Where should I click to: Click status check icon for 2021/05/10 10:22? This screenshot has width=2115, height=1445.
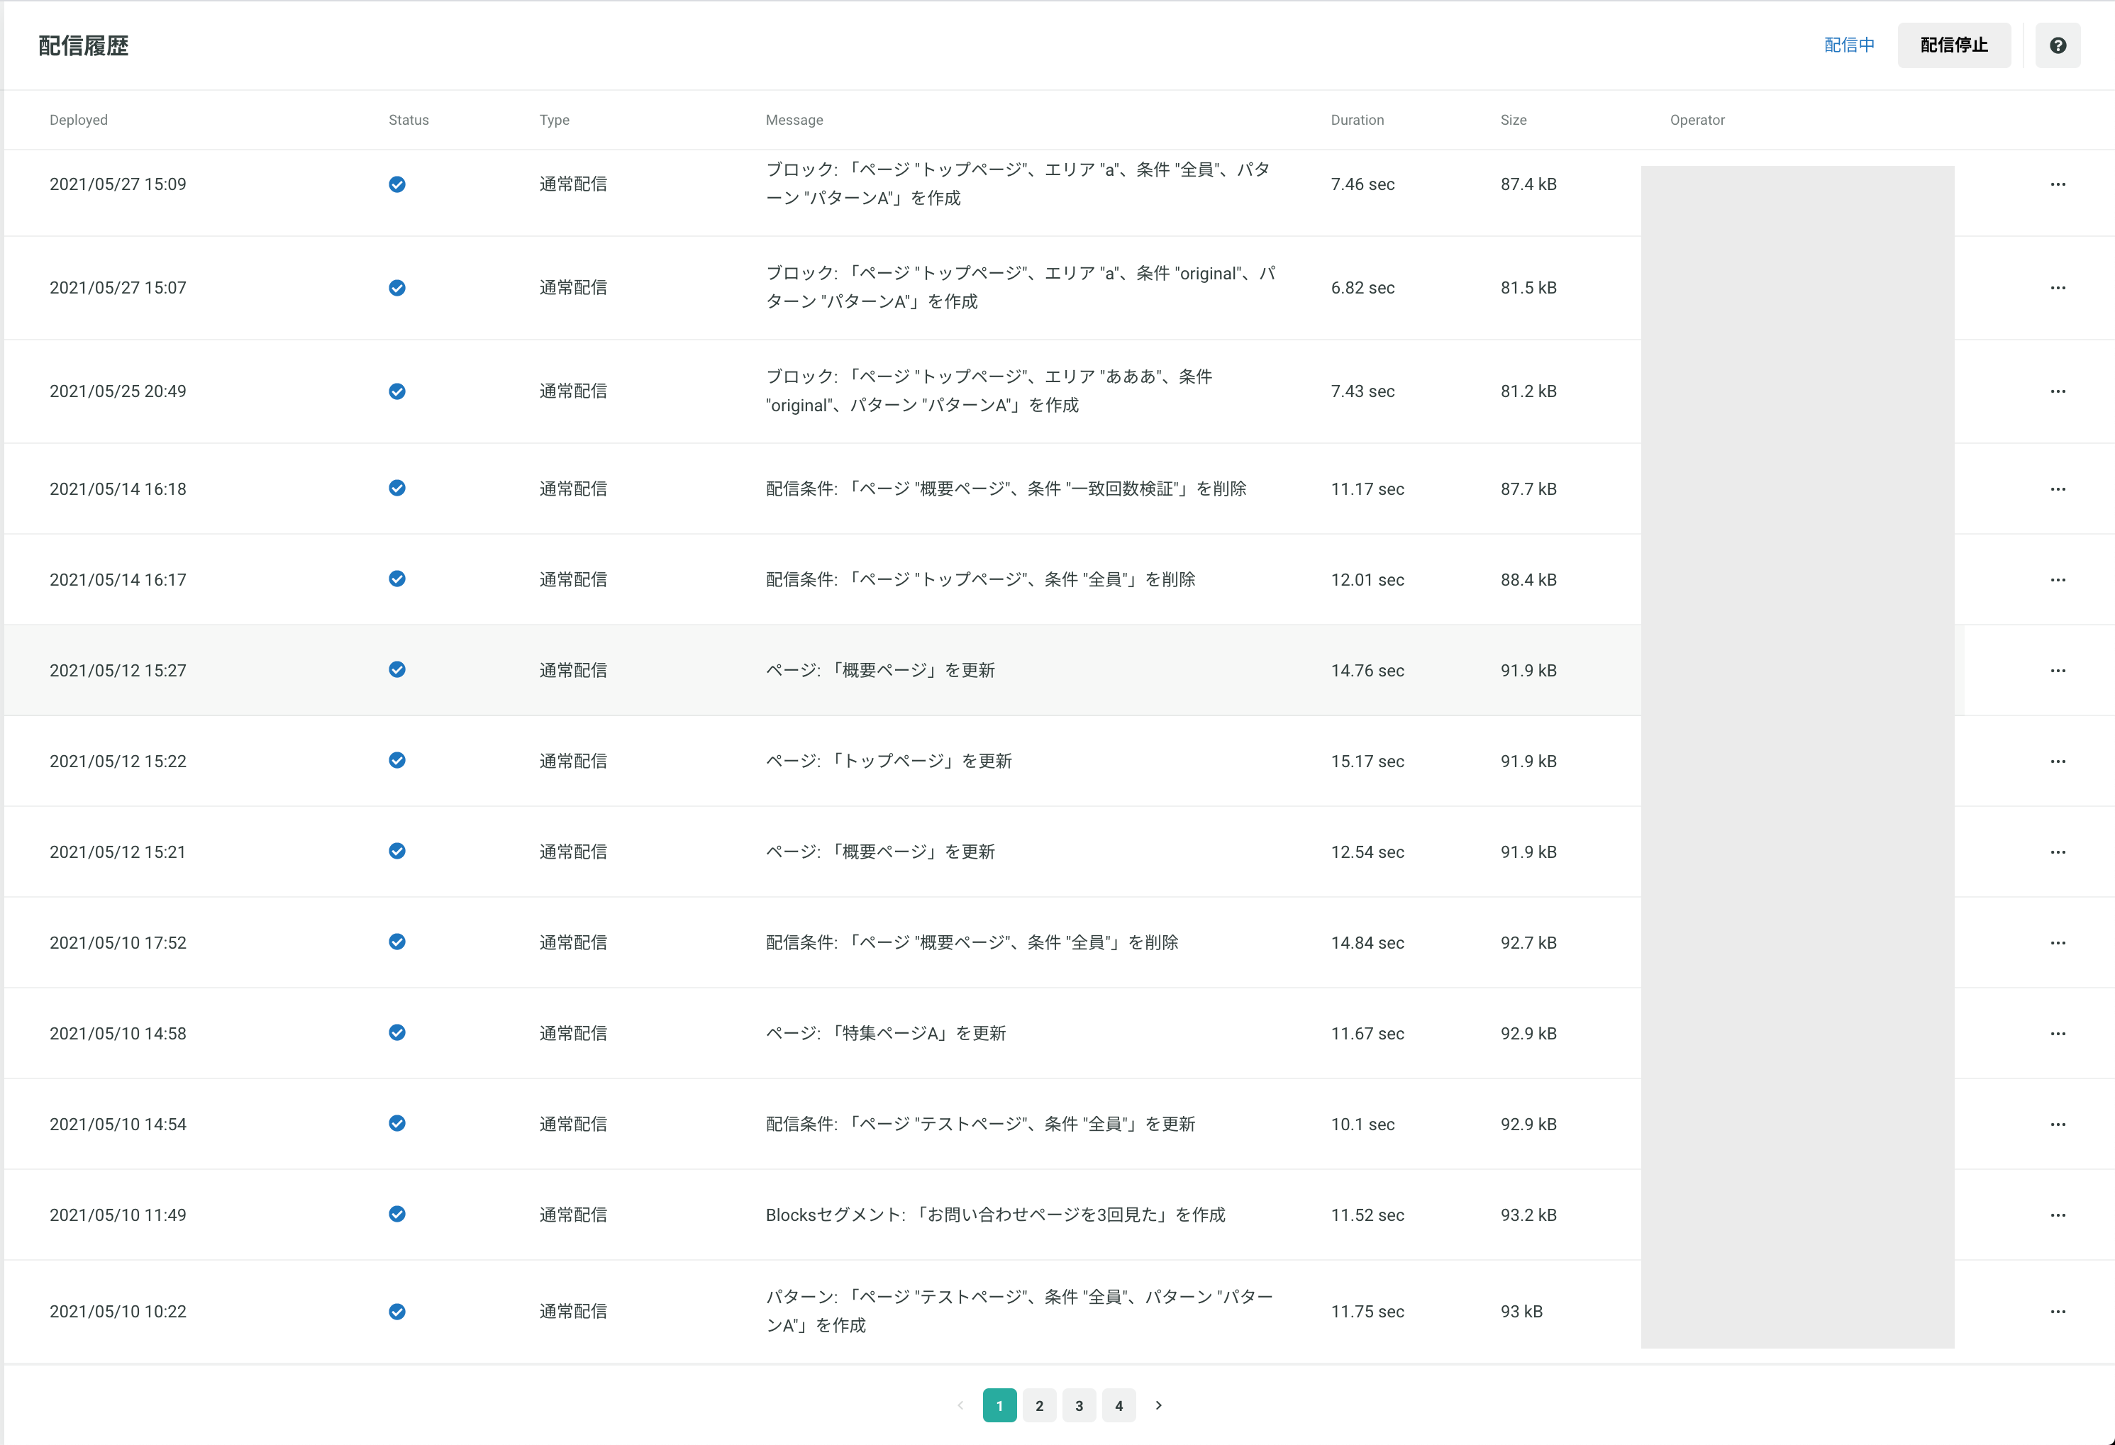[396, 1311]
